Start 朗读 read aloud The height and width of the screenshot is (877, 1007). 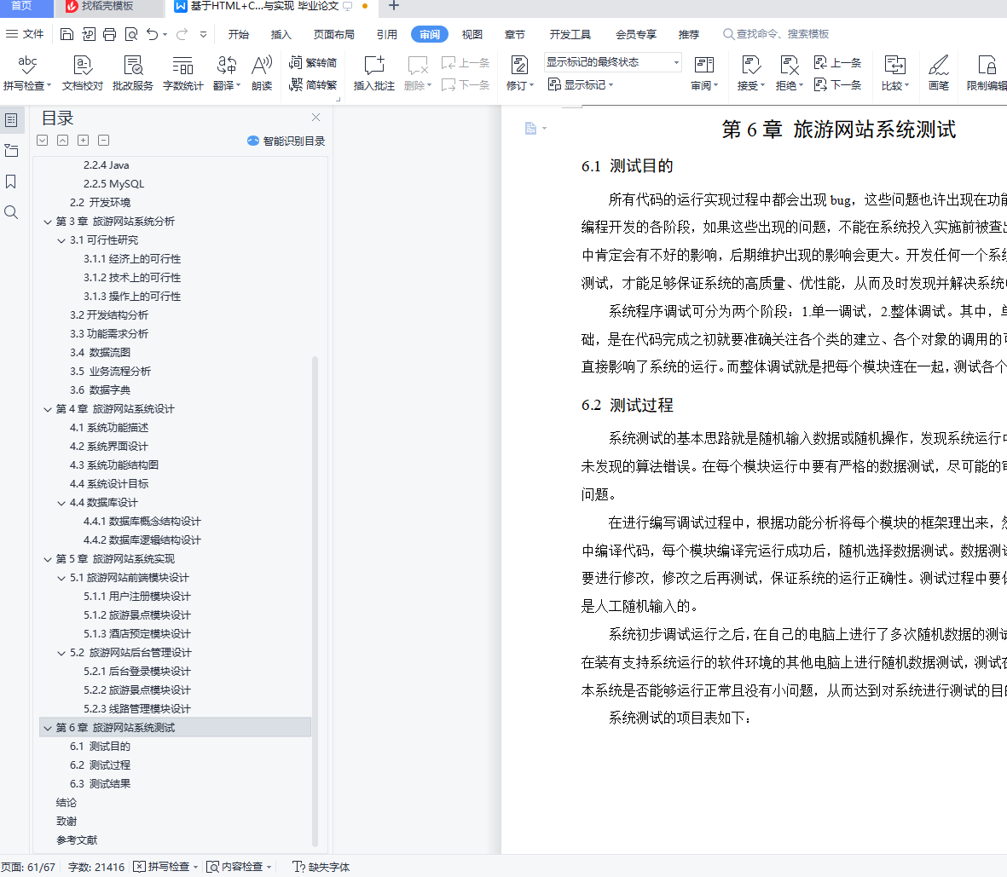262,73
